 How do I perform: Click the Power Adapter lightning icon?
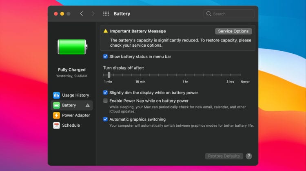click(56, 115)
